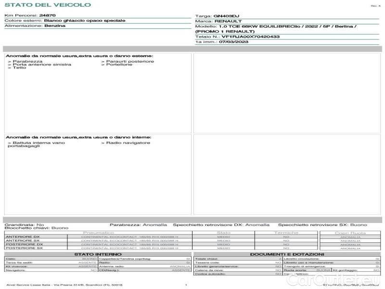Click the Tetto anomaly item
The image size is (385, 289).
click(x=19, y=68)
